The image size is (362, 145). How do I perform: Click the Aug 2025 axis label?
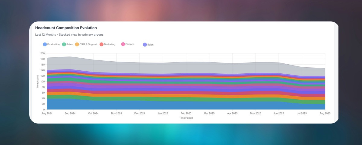pos(325,114)
